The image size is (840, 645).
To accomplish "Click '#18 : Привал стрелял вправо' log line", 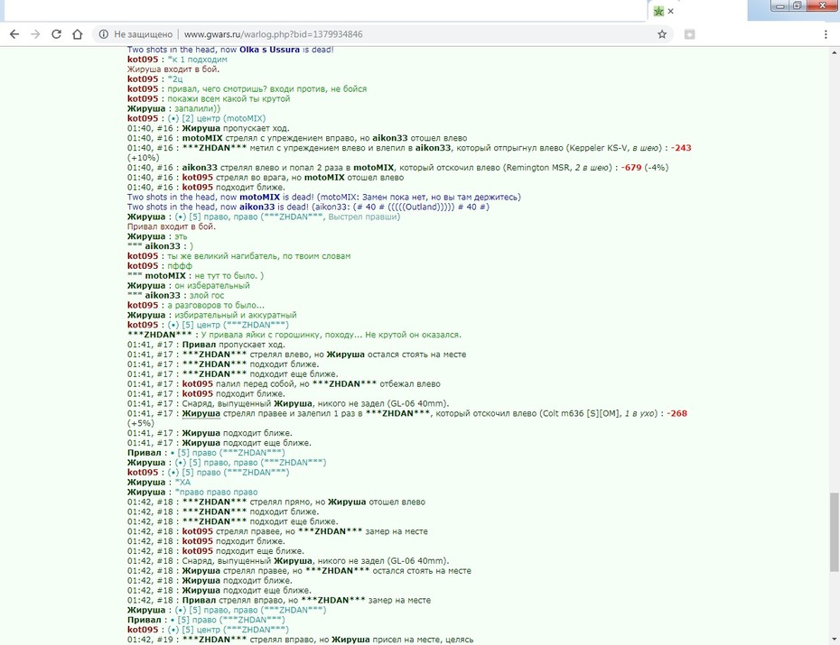I will [278, 601].
